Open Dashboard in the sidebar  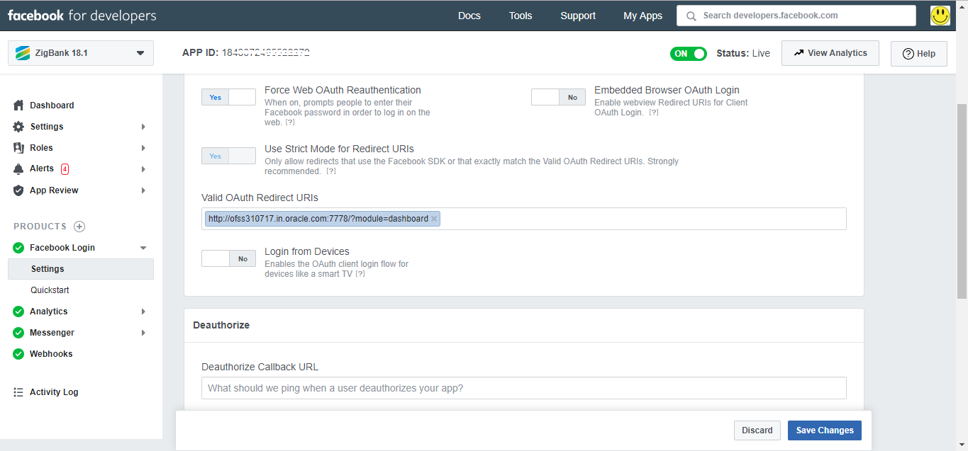[52, 105]
